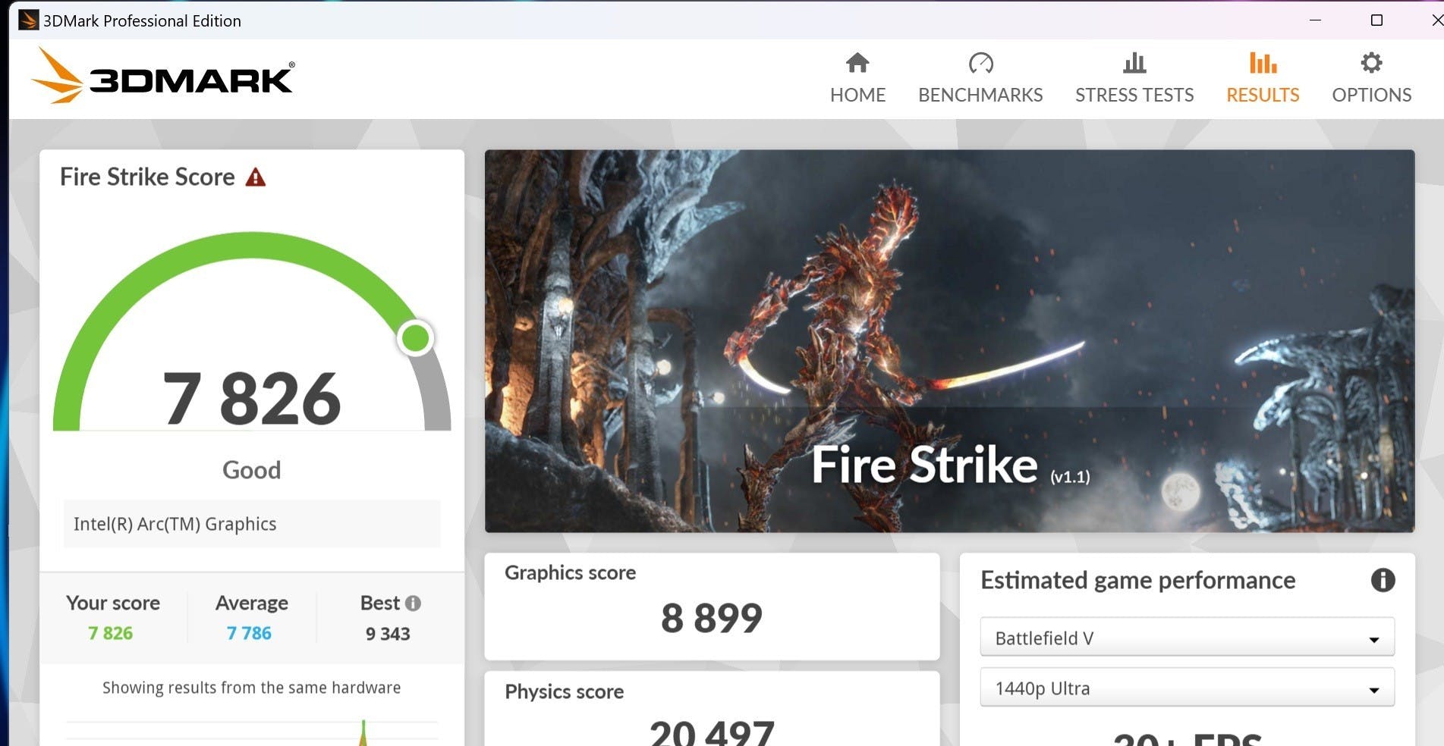Click the Your score label

(x=113, y=603)
